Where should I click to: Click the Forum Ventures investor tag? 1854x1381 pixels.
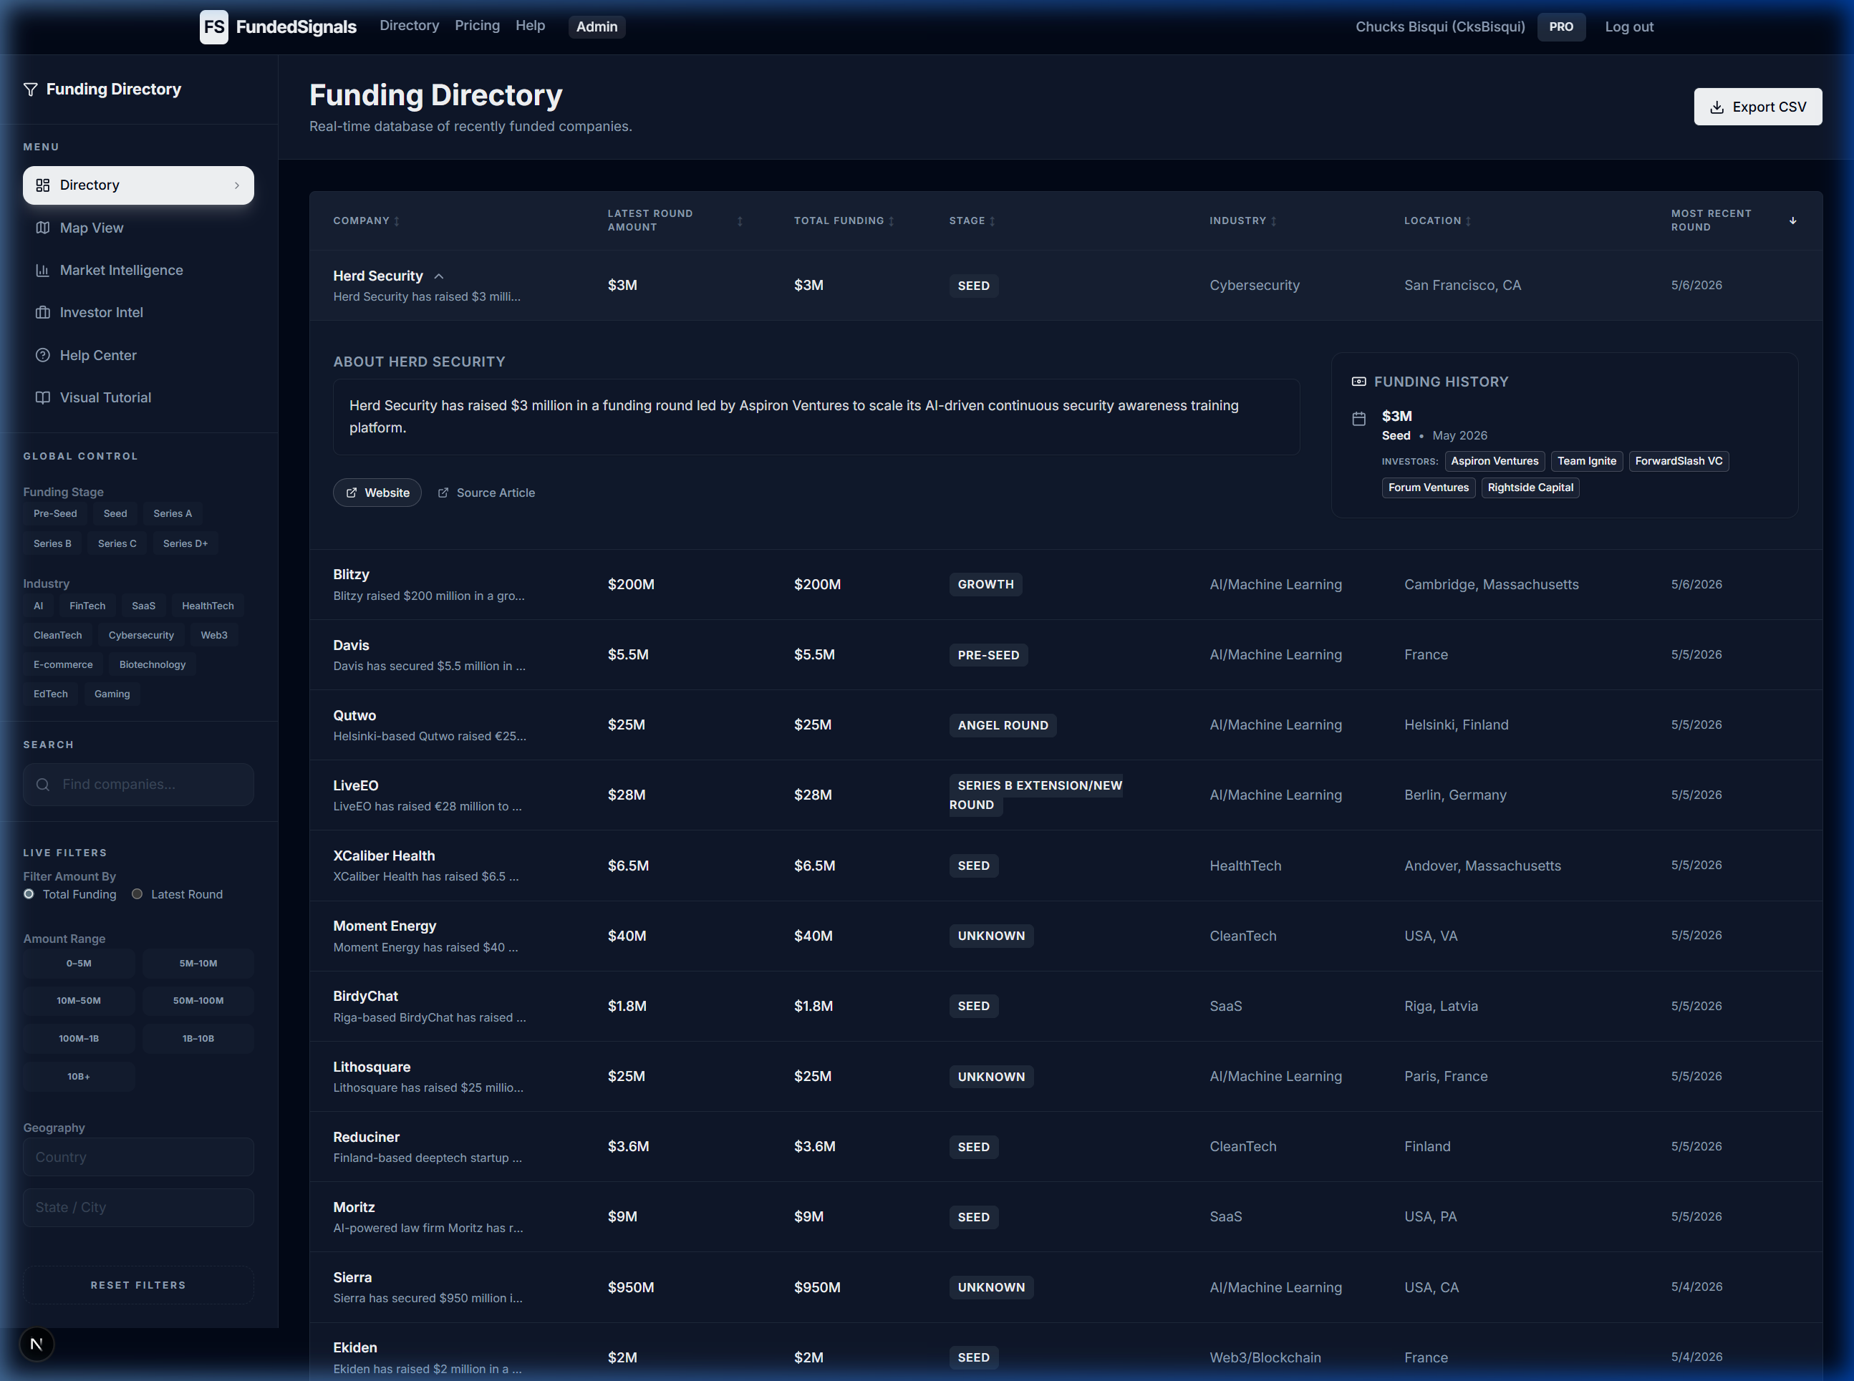coord(1429,488)
